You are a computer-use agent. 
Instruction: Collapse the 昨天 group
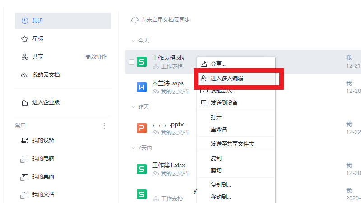[x=133, y=107]
